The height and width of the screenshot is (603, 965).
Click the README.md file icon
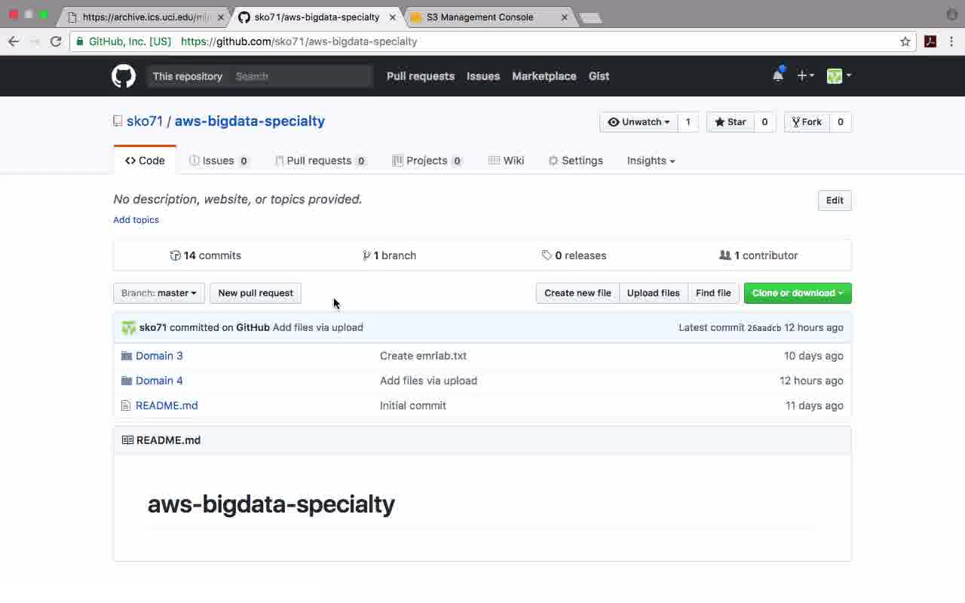click(x=126, y=406)
